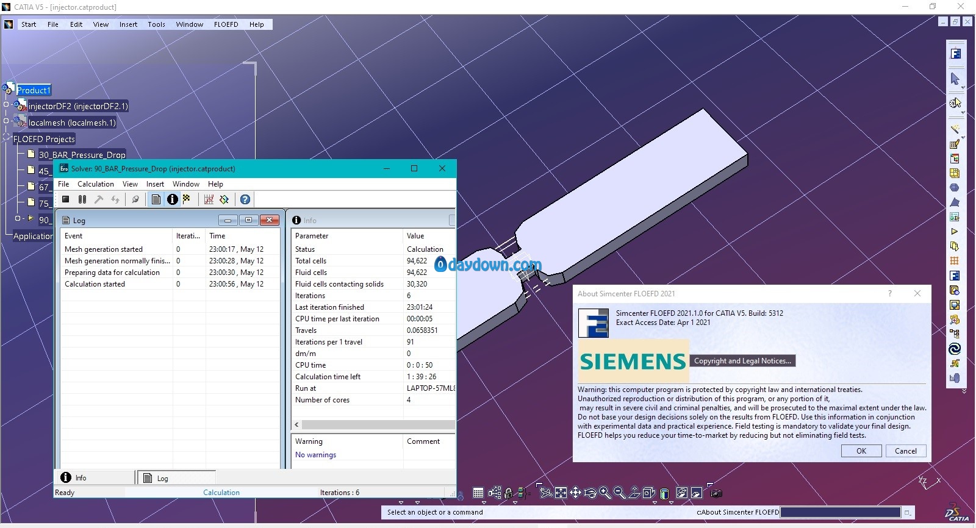Insert goal table checkered flag icon
976x528 pixels.
point(187,199)
